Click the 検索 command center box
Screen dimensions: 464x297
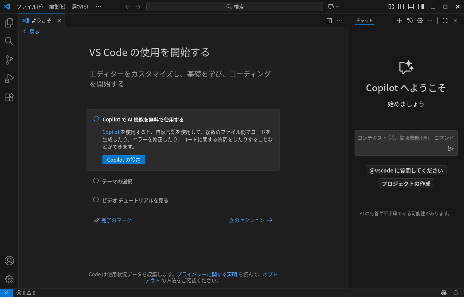[235, 7]
